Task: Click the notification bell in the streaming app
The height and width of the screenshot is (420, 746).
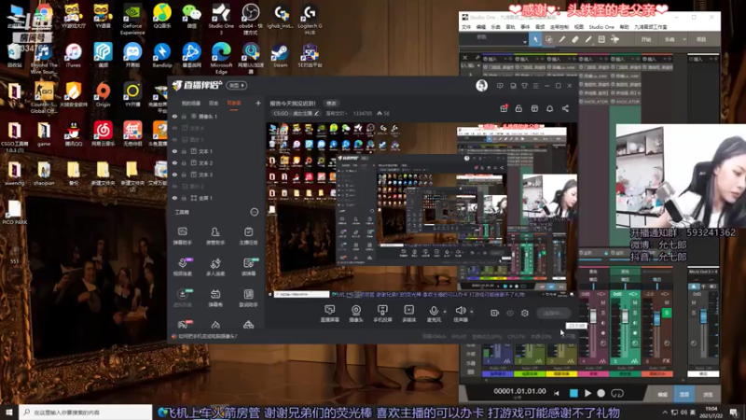Action: tap(549, 108)
